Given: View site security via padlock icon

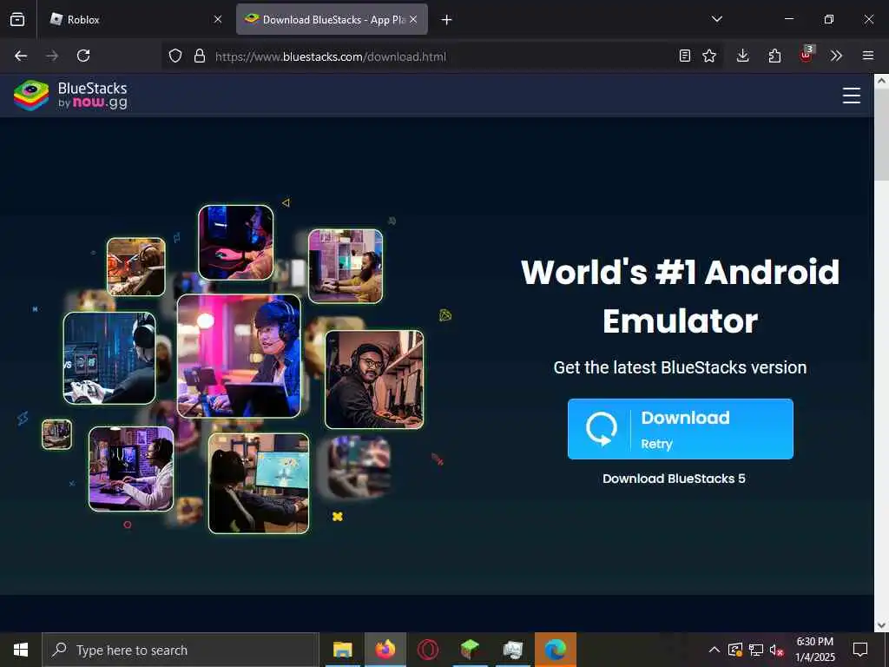Looking at the screenshot, I should coord(200,56).
